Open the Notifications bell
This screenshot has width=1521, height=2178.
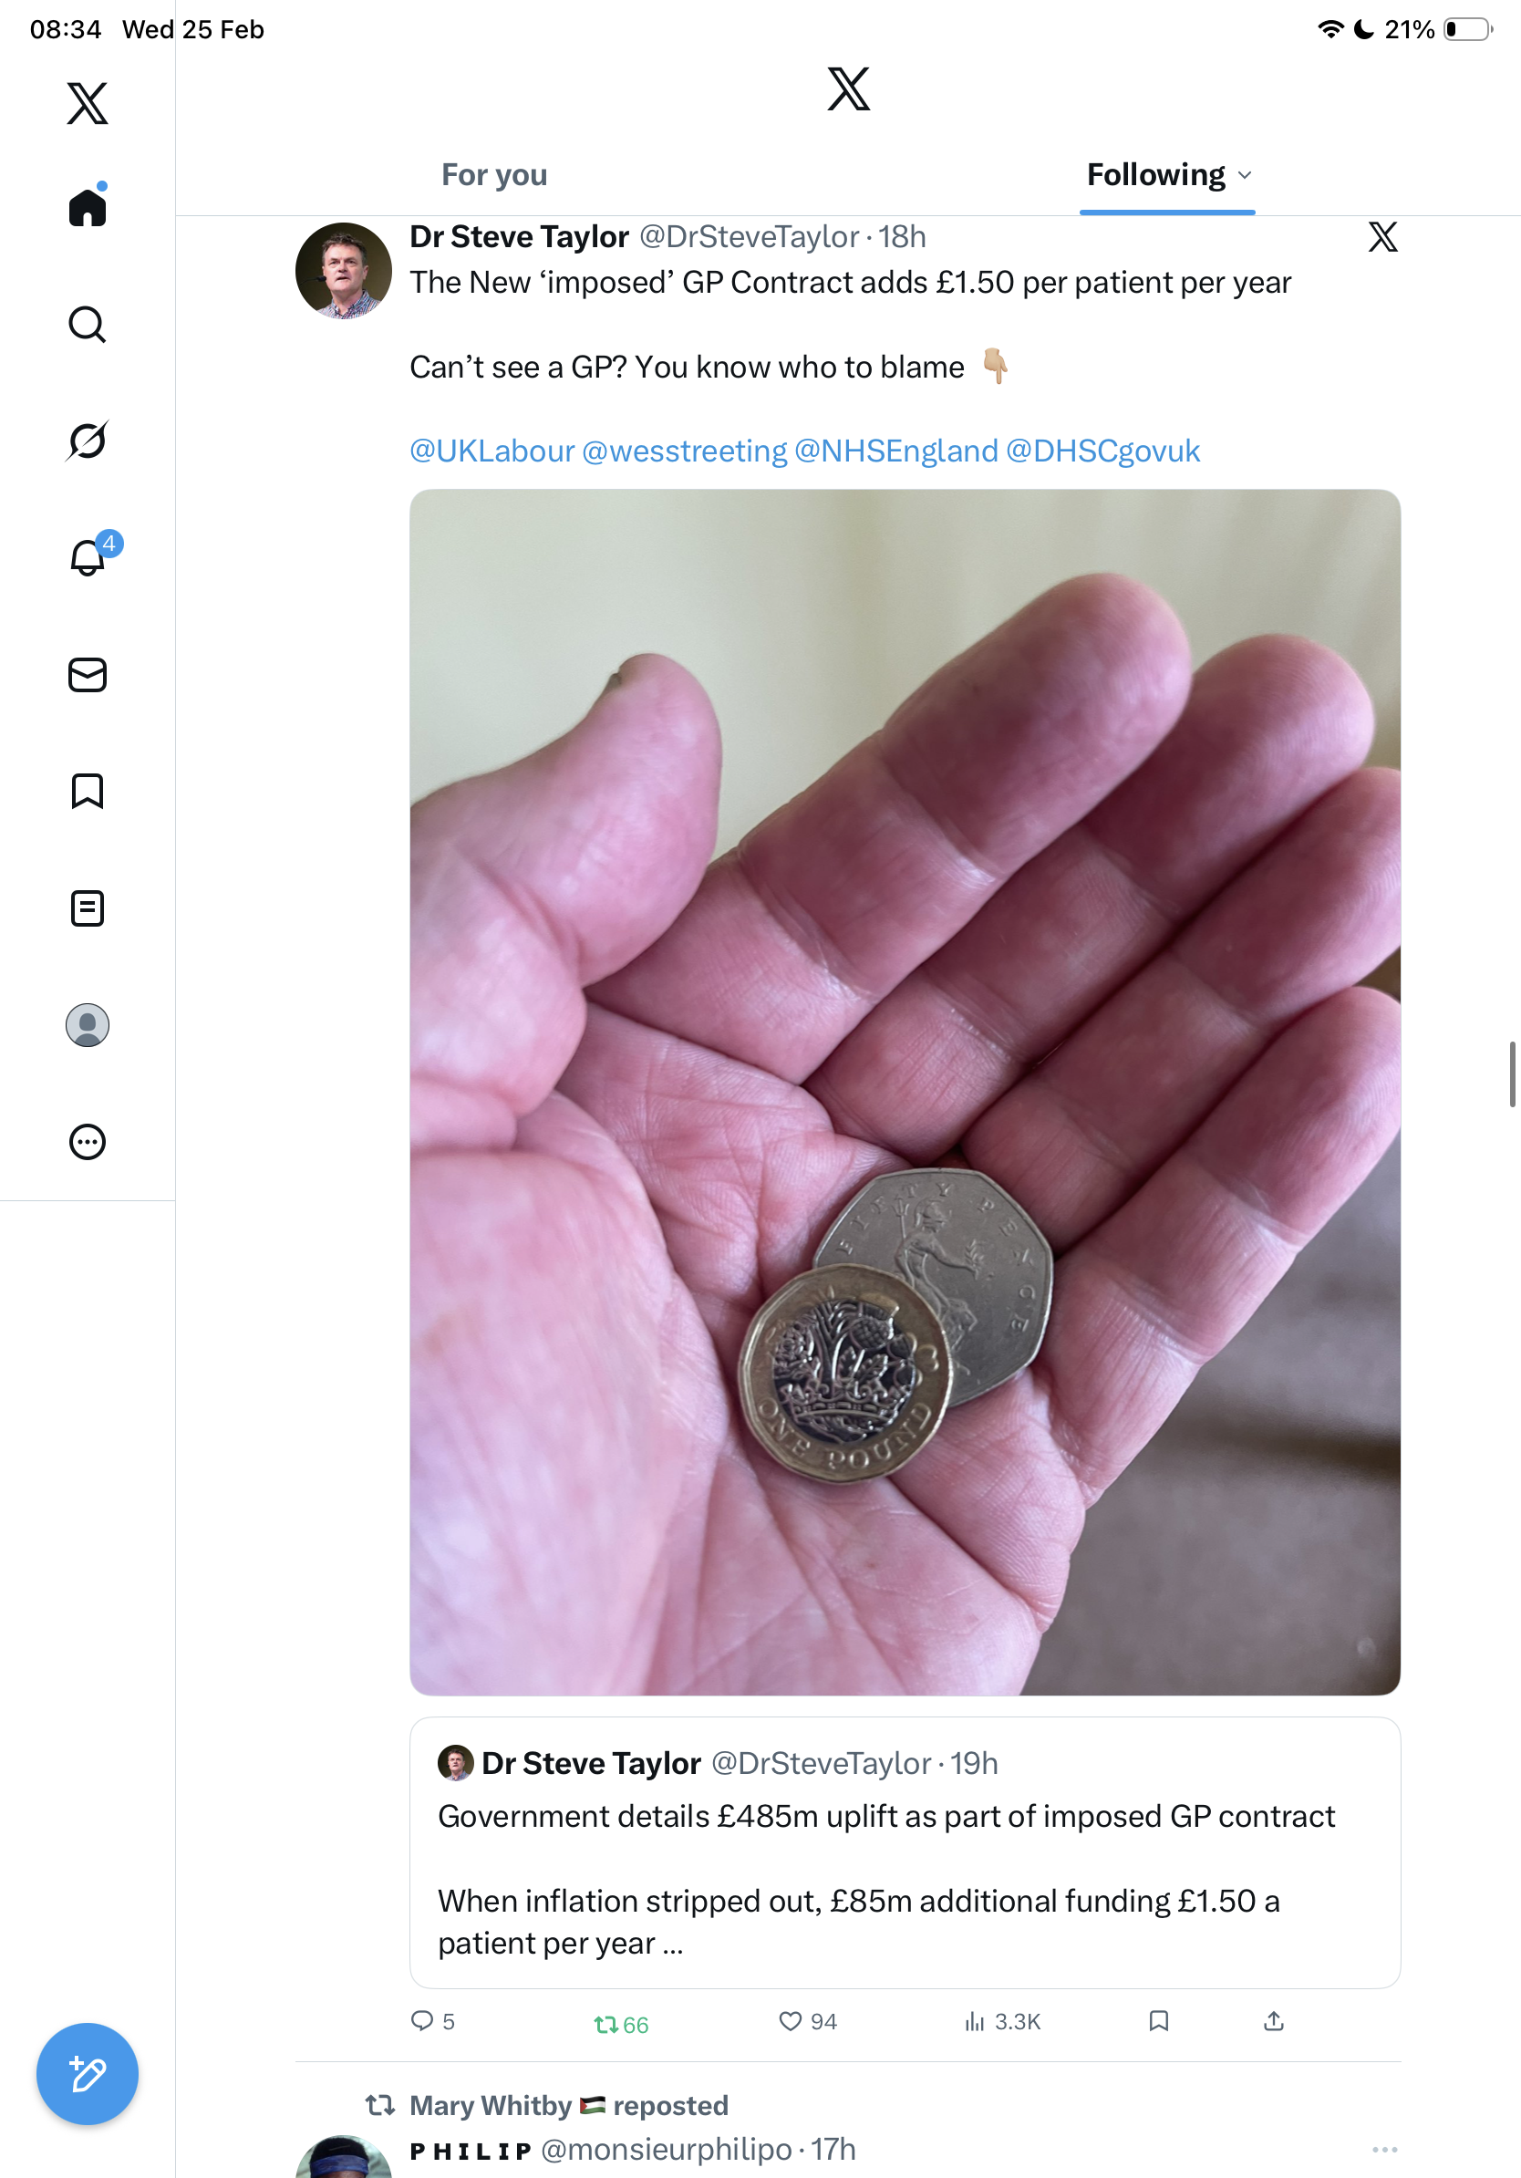tap(88, 558)
